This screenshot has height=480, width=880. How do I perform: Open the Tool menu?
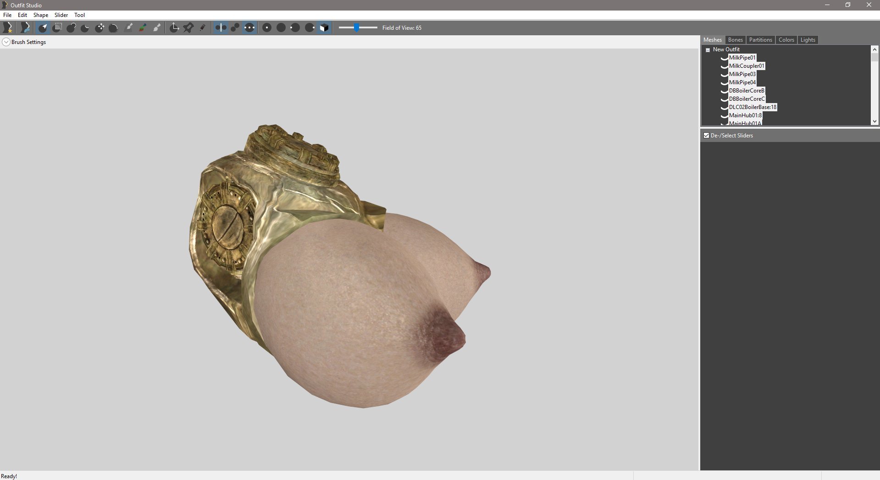coord(79,15)
